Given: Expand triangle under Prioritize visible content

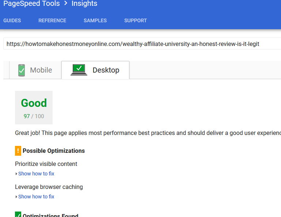Looking at the screenshot, I should click(x=16, y=174).
